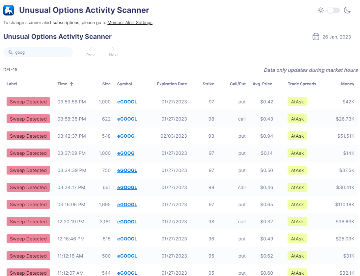This screenshot has width=360, height=276.
Task: Click the bull logo icon
Action: point(9,10)
